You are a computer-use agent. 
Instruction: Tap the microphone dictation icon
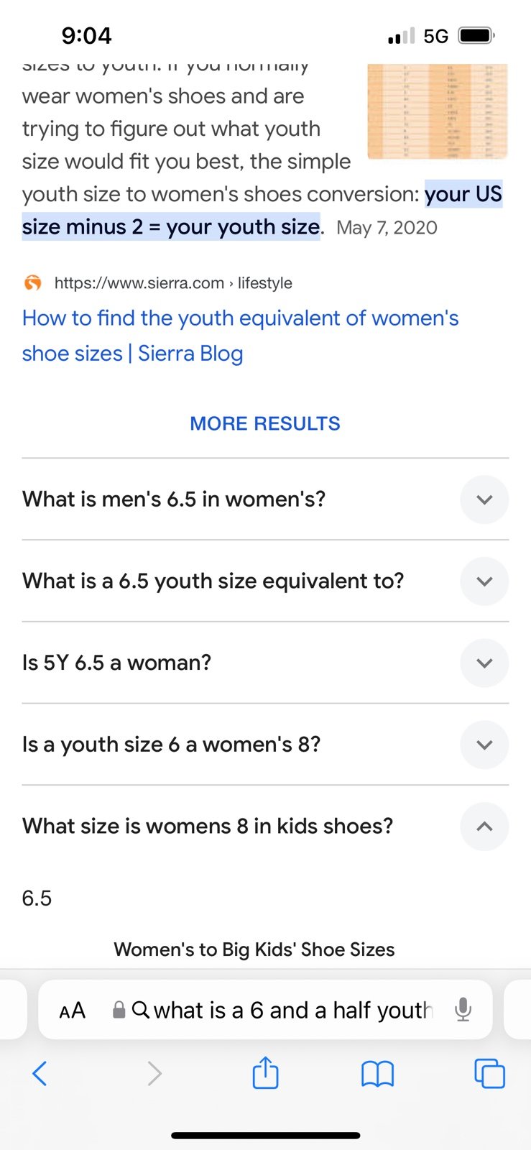[x=463, y=1010]
